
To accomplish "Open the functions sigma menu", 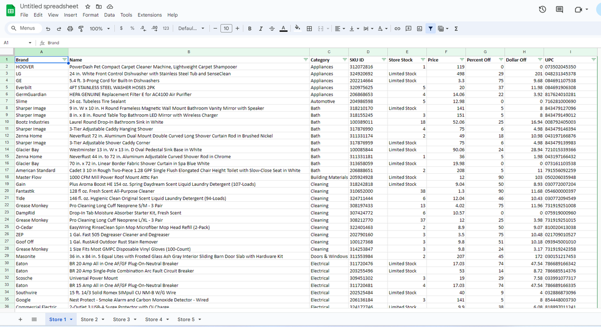I will pyautogui.click(x=456, y=29).
